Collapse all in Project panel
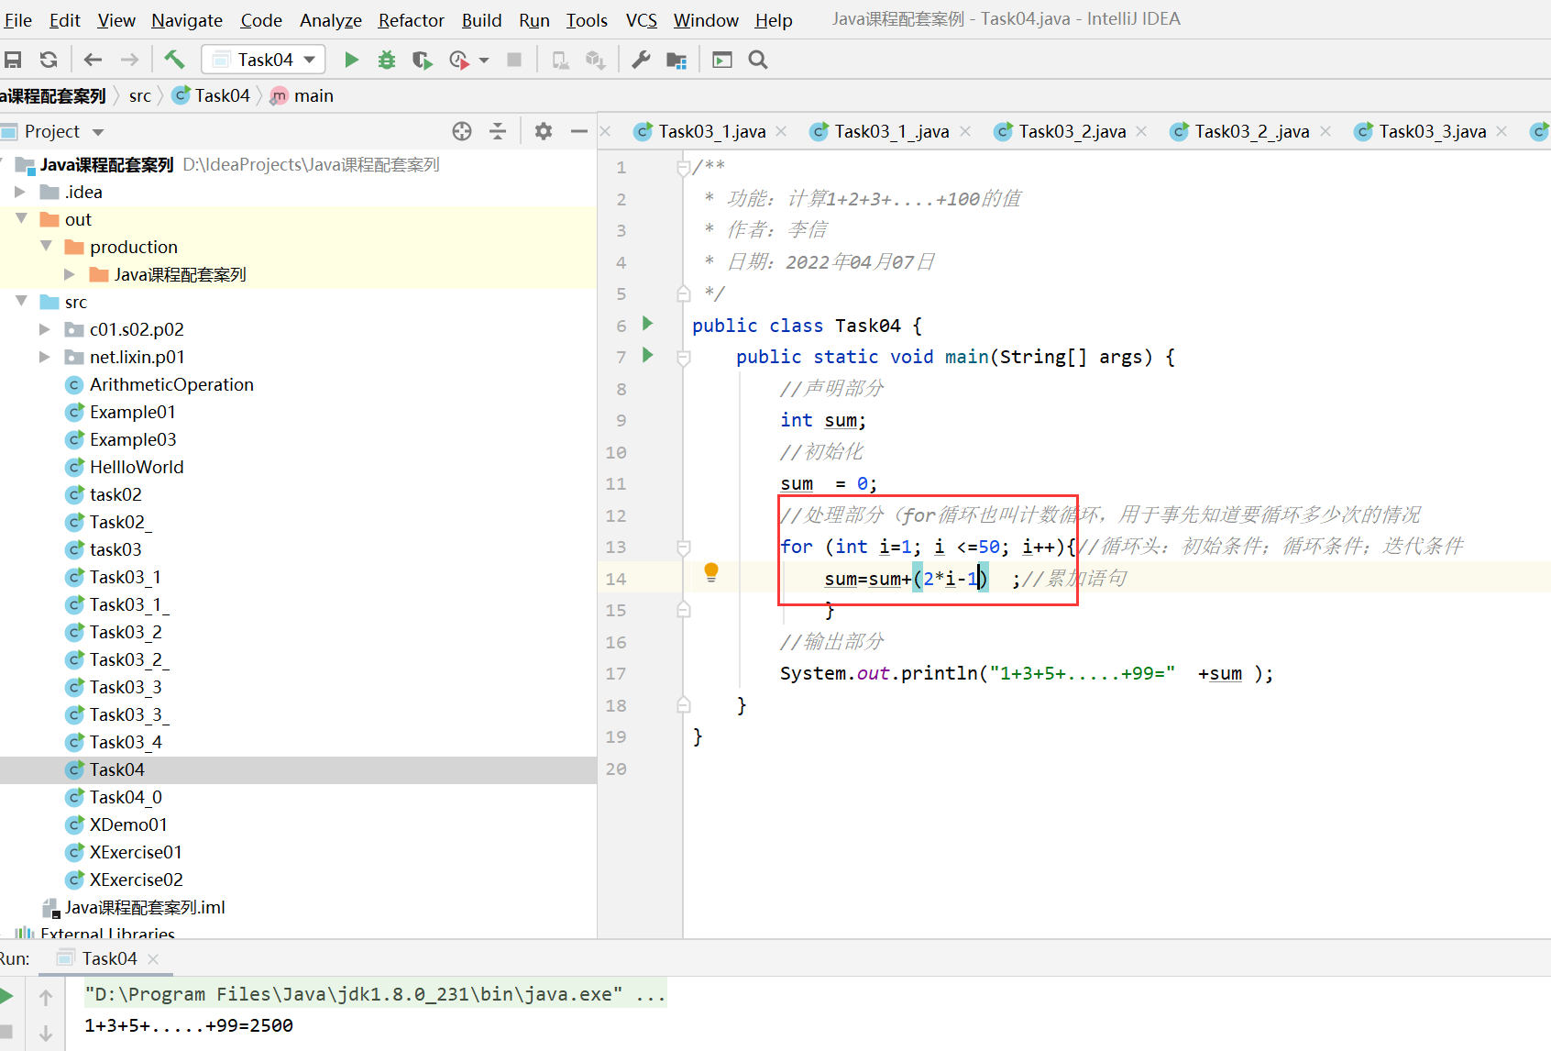Screen dimensions: 1551x1051 tap(498, 131)
